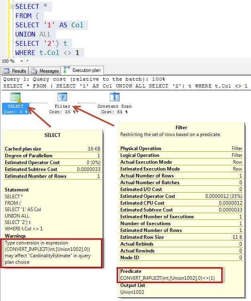Click the CONVERT_IMPLICIT predicate expression text
The width and height of the screenshot is (251, 301).
168,278
